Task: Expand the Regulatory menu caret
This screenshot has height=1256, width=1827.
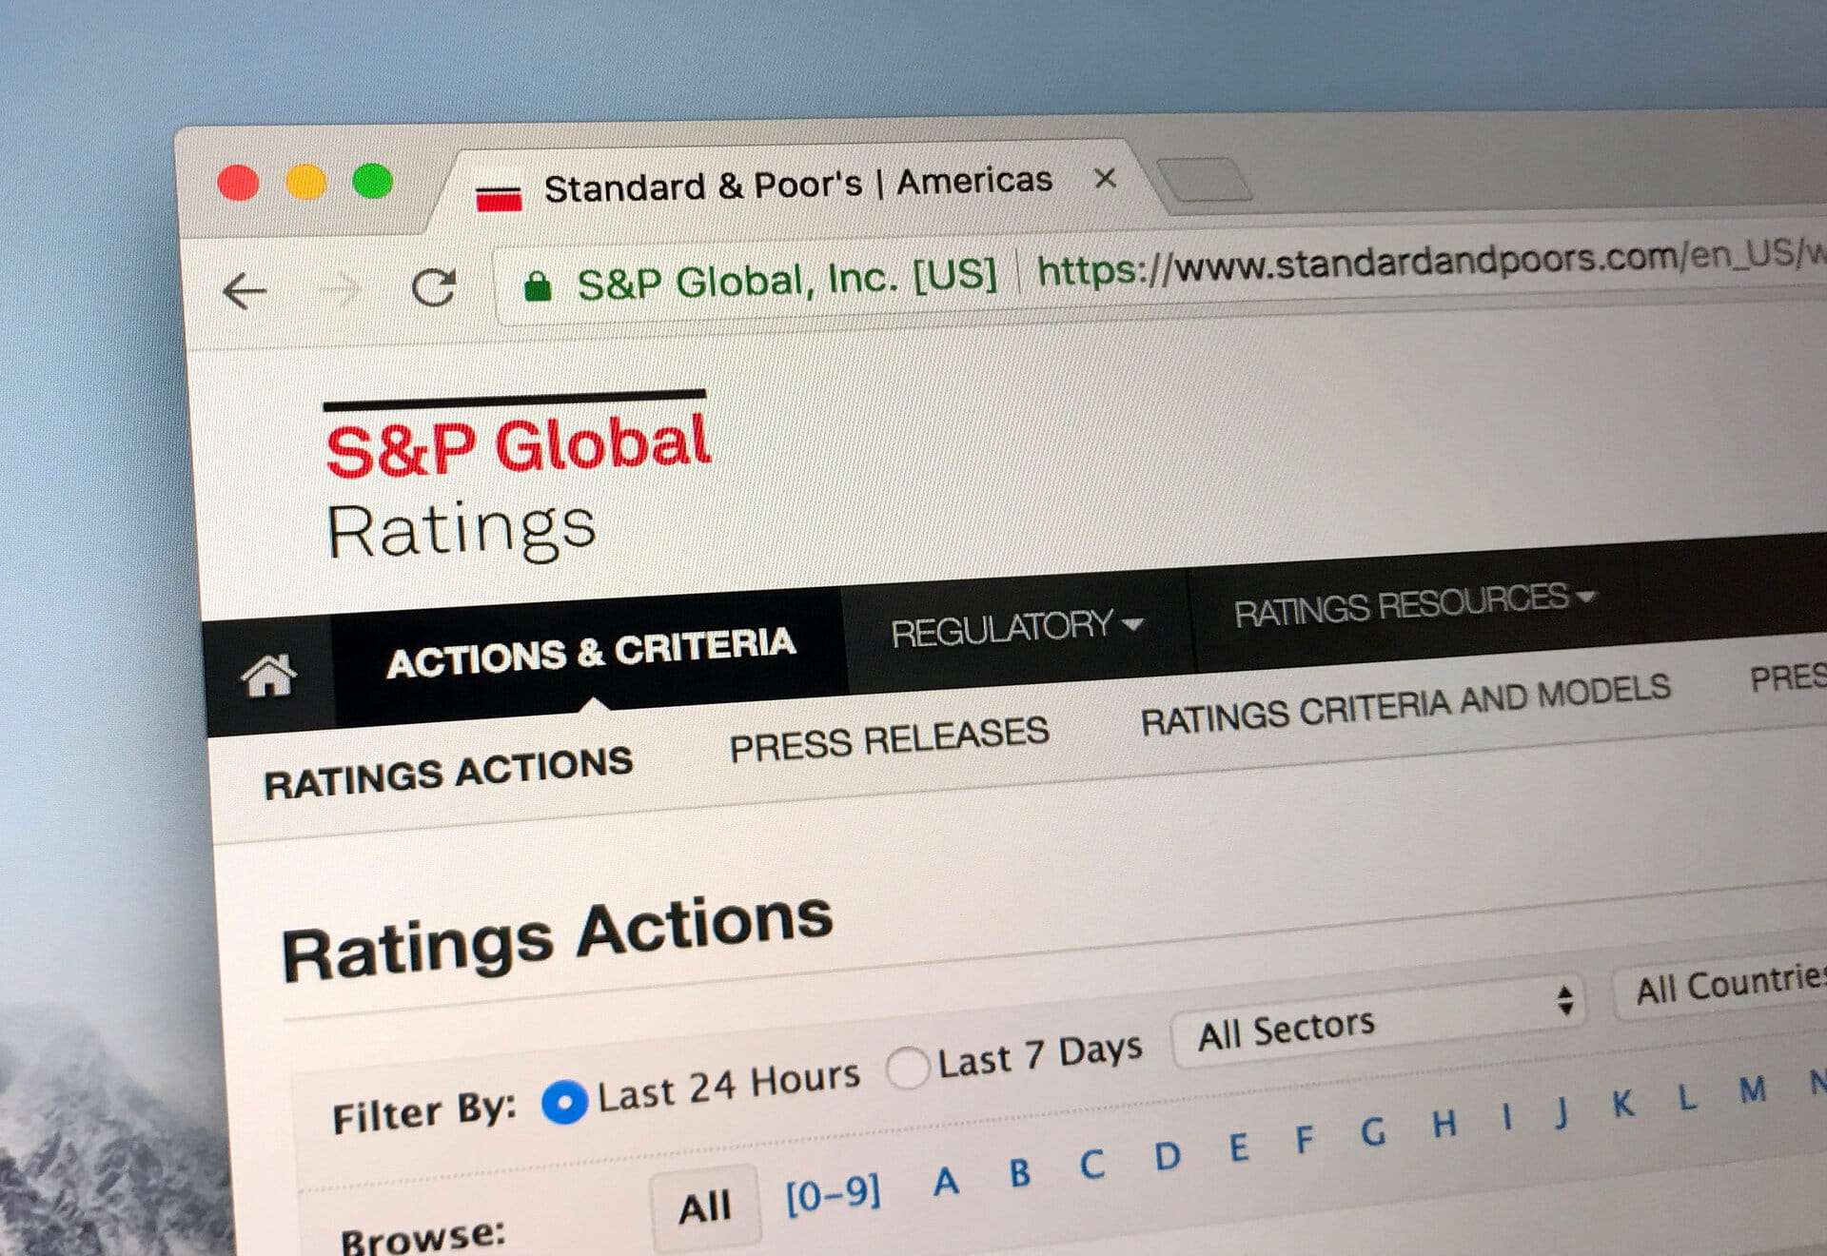Action: [1134, 627]
